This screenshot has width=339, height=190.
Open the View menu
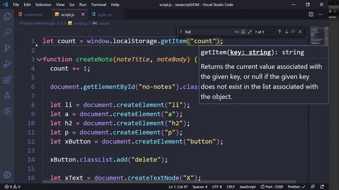tap(60, 5)
